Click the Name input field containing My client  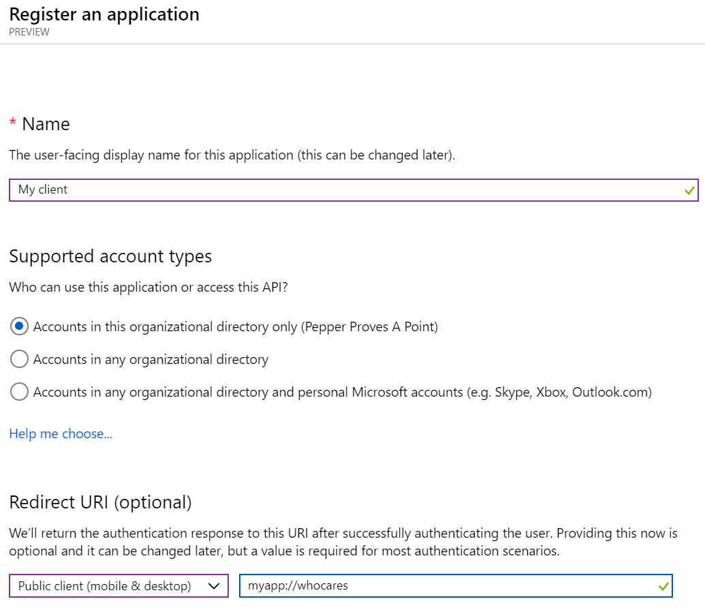click(x=354, y=190)
